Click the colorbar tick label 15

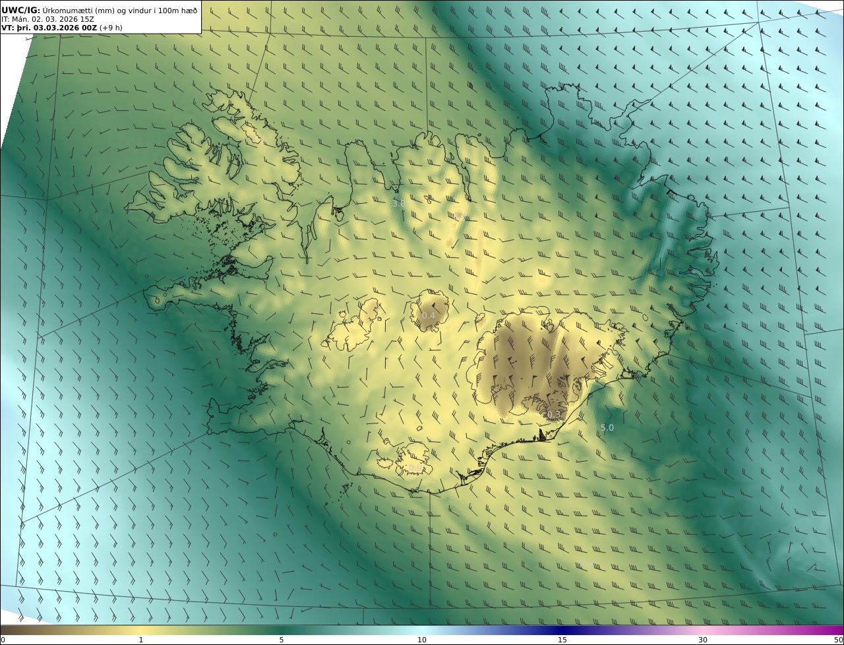pyautogui.click(x=562, y=640)
